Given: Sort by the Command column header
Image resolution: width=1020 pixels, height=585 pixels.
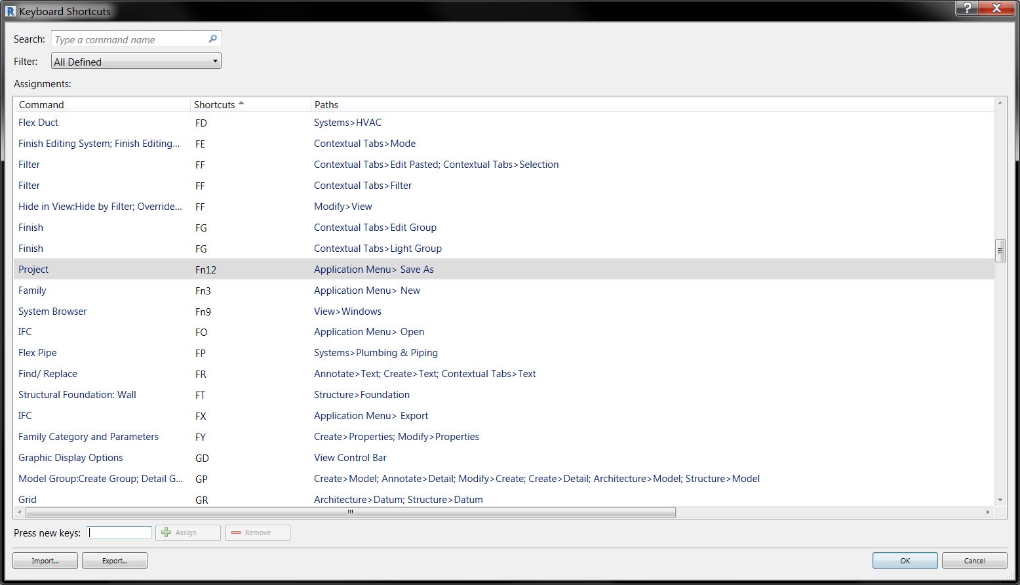Looking at the screenshot, I should [x=41, y=104].
